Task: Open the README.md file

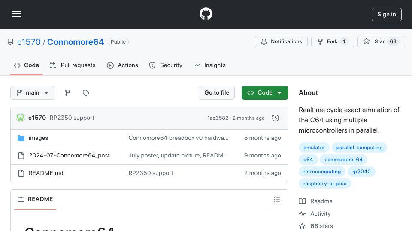Action: pos(46,173)
